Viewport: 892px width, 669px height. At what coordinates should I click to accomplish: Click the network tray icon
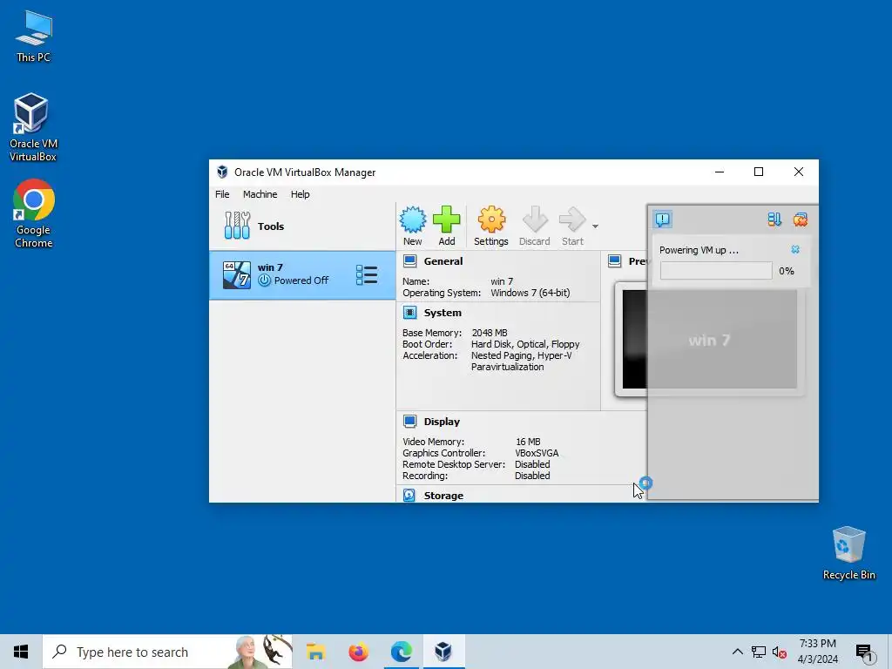point(759,652)
